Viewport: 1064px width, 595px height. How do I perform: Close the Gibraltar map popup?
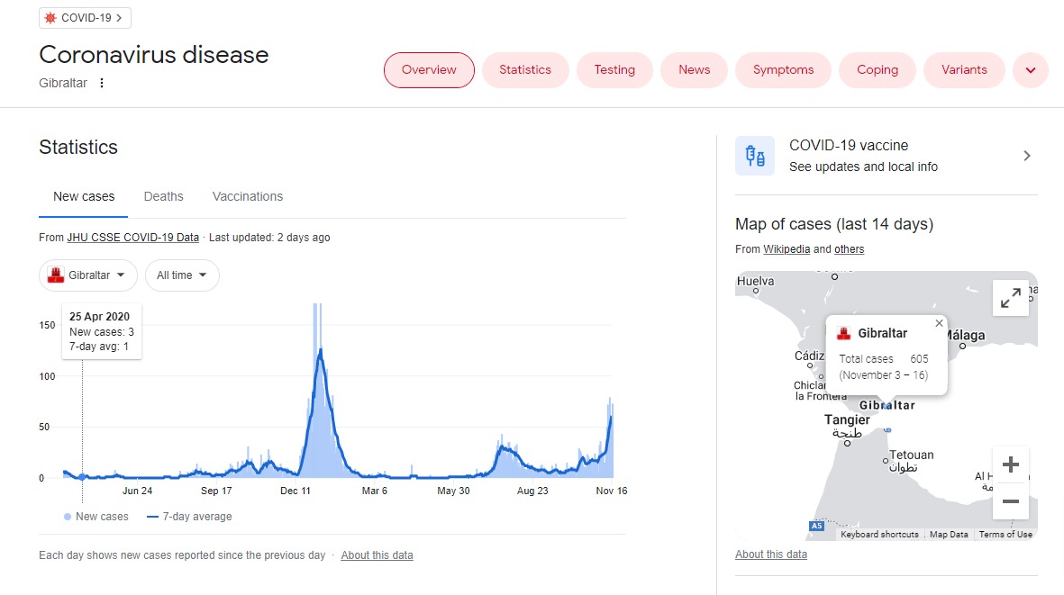point(939,323)
